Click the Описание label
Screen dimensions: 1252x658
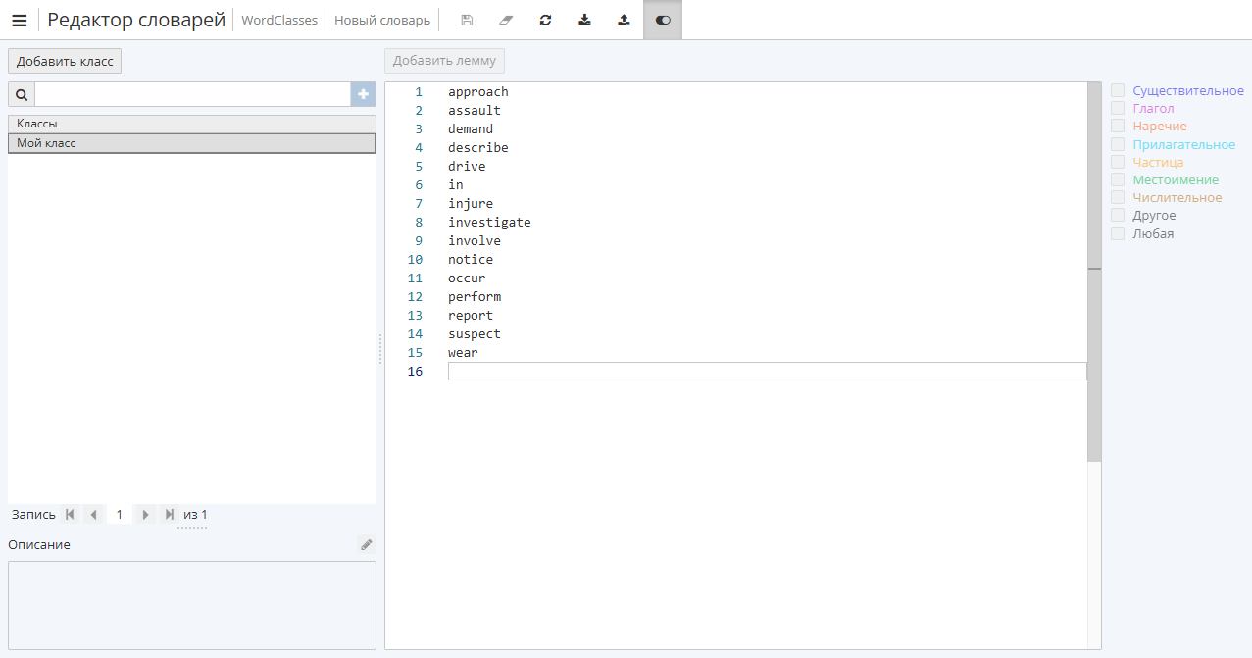[39, 544]
